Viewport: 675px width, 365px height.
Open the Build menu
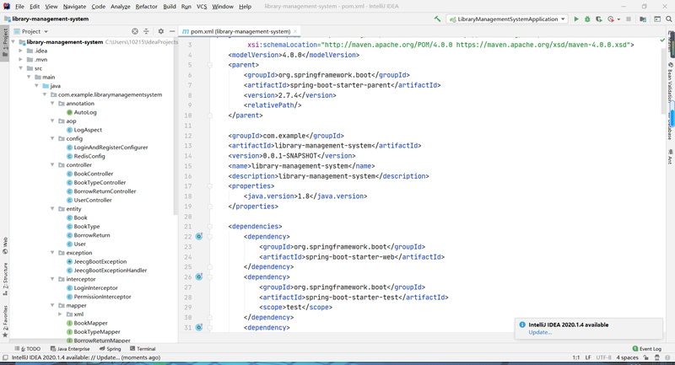coord(170,7)
